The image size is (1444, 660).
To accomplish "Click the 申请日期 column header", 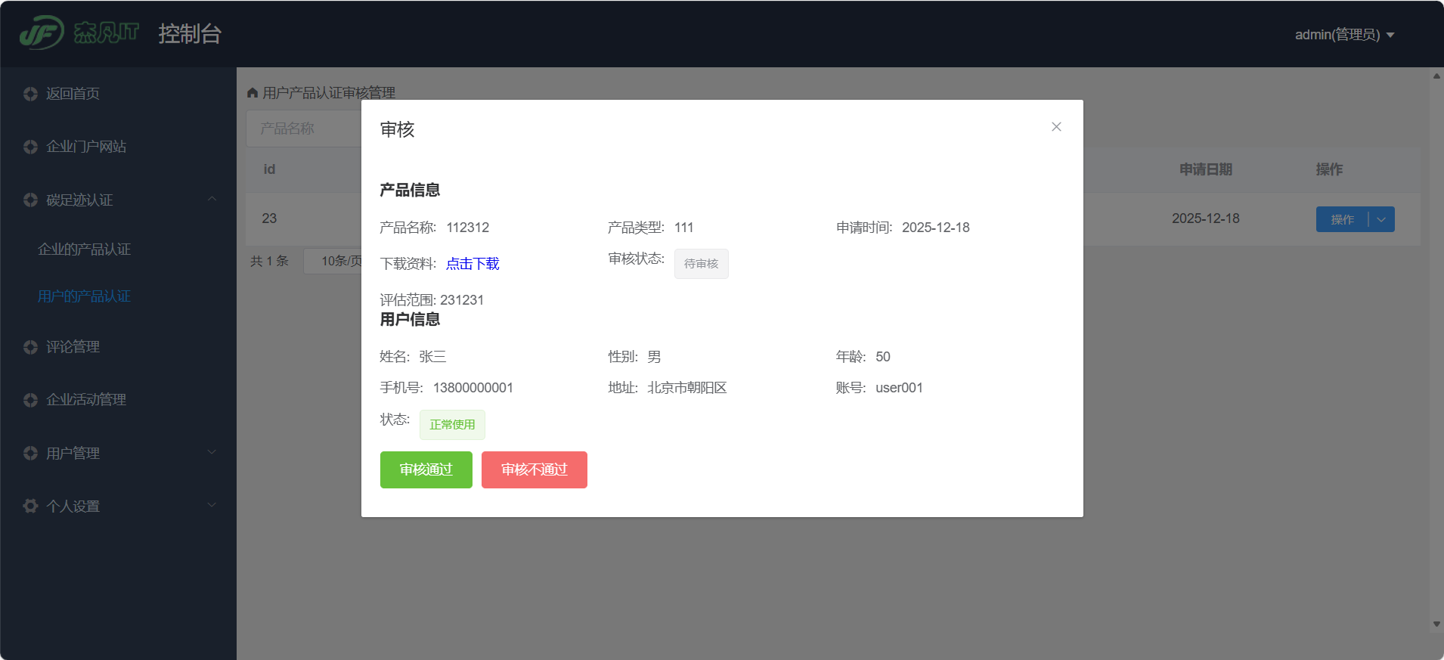I will pyautogui.click(x=1206, y=169).
